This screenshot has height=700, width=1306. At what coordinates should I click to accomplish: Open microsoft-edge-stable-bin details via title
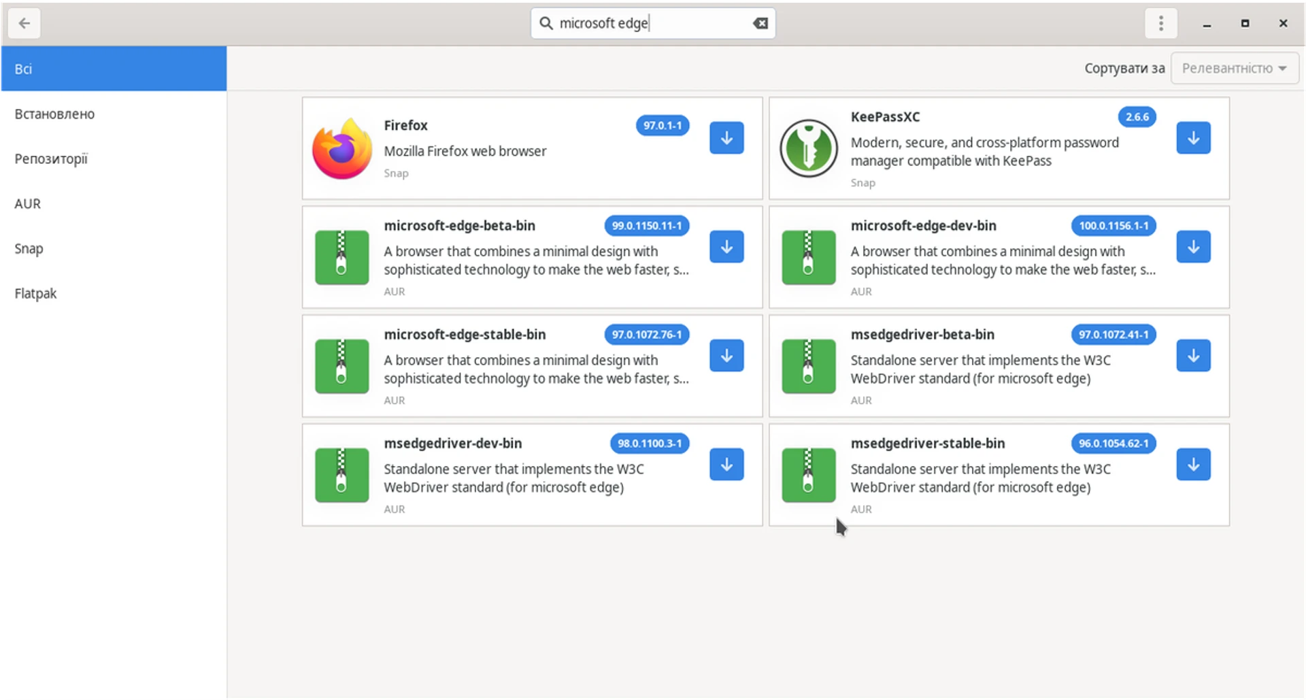[465, 335]
